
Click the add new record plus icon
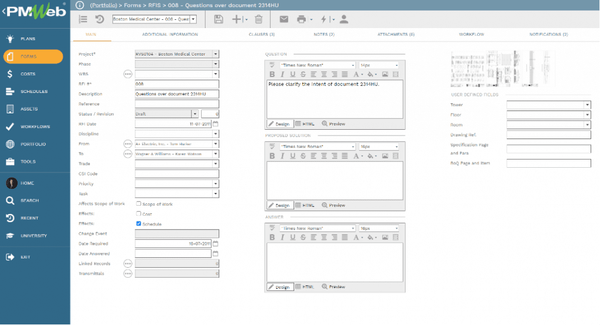pyautogui.click(x=237, y=19)
